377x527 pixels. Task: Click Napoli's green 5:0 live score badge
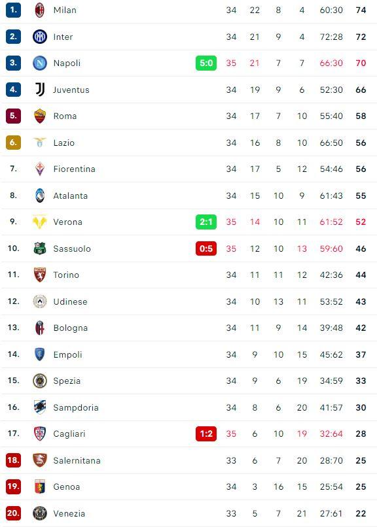(206, 63)
